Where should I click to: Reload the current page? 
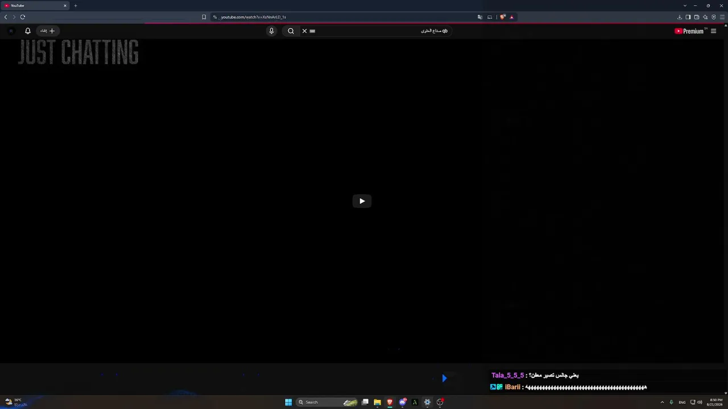point(23,17)
